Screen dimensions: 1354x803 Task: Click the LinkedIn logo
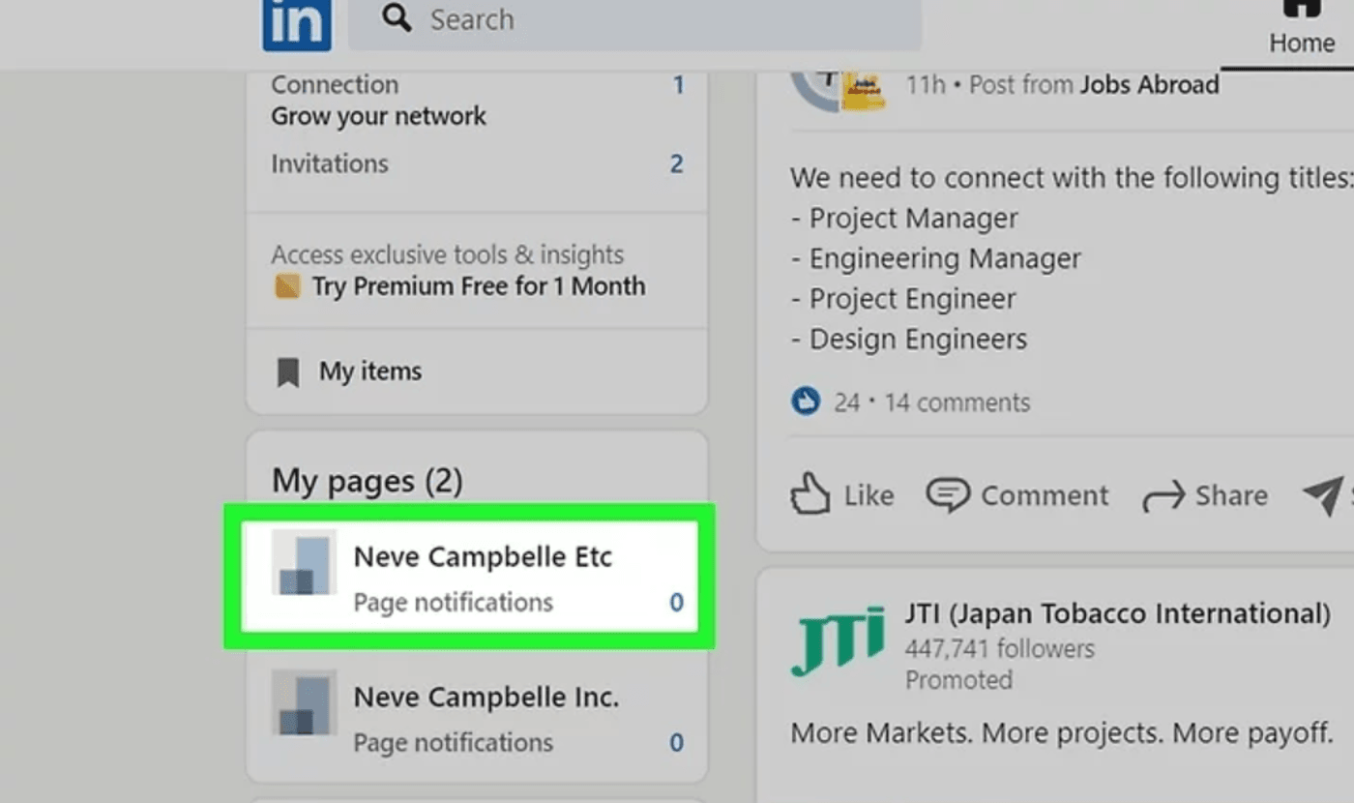pos(296,25)
